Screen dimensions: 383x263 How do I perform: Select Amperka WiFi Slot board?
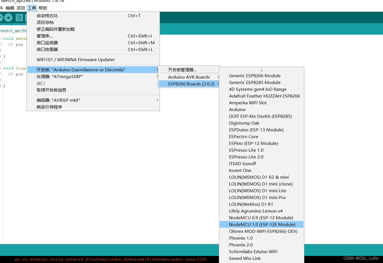[x=262, y=103]
